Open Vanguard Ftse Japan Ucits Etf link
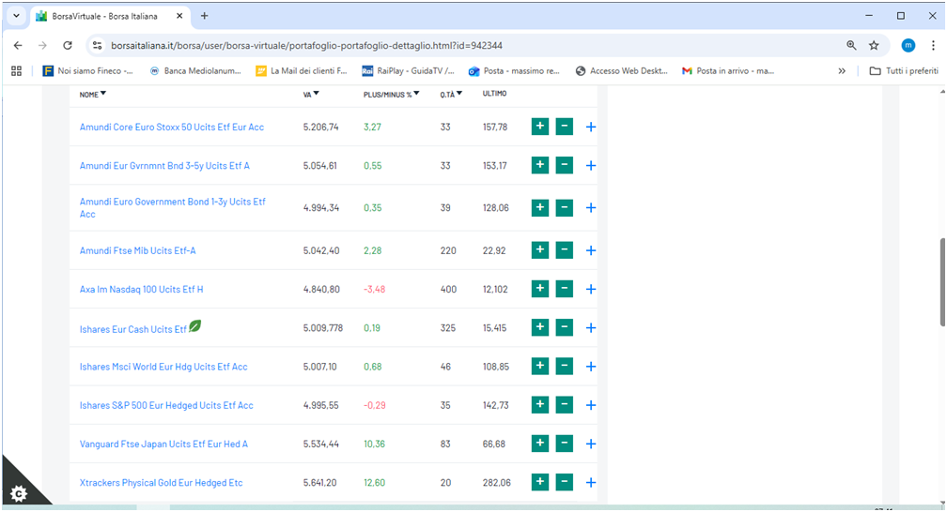This screenshot has height=512, width=947. click(163, 444)
